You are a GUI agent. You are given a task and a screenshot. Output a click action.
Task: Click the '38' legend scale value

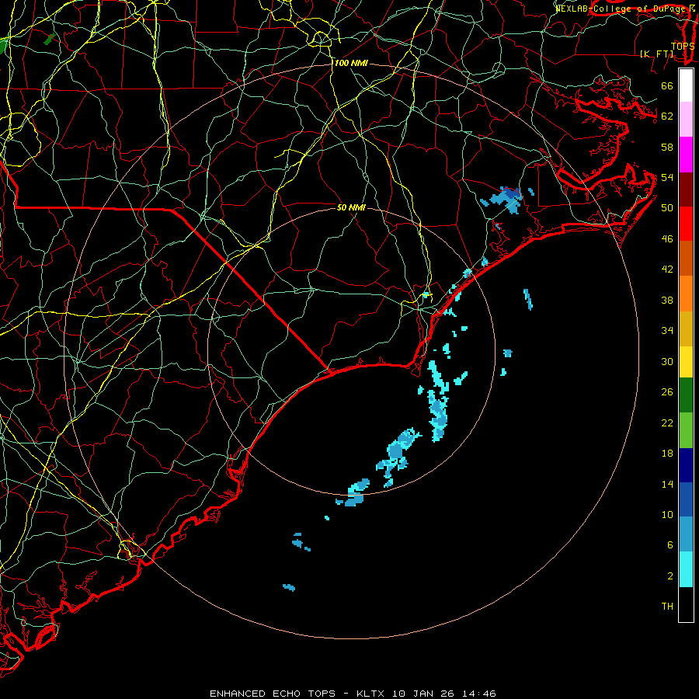pyautogui.click(x=667, y=300)
